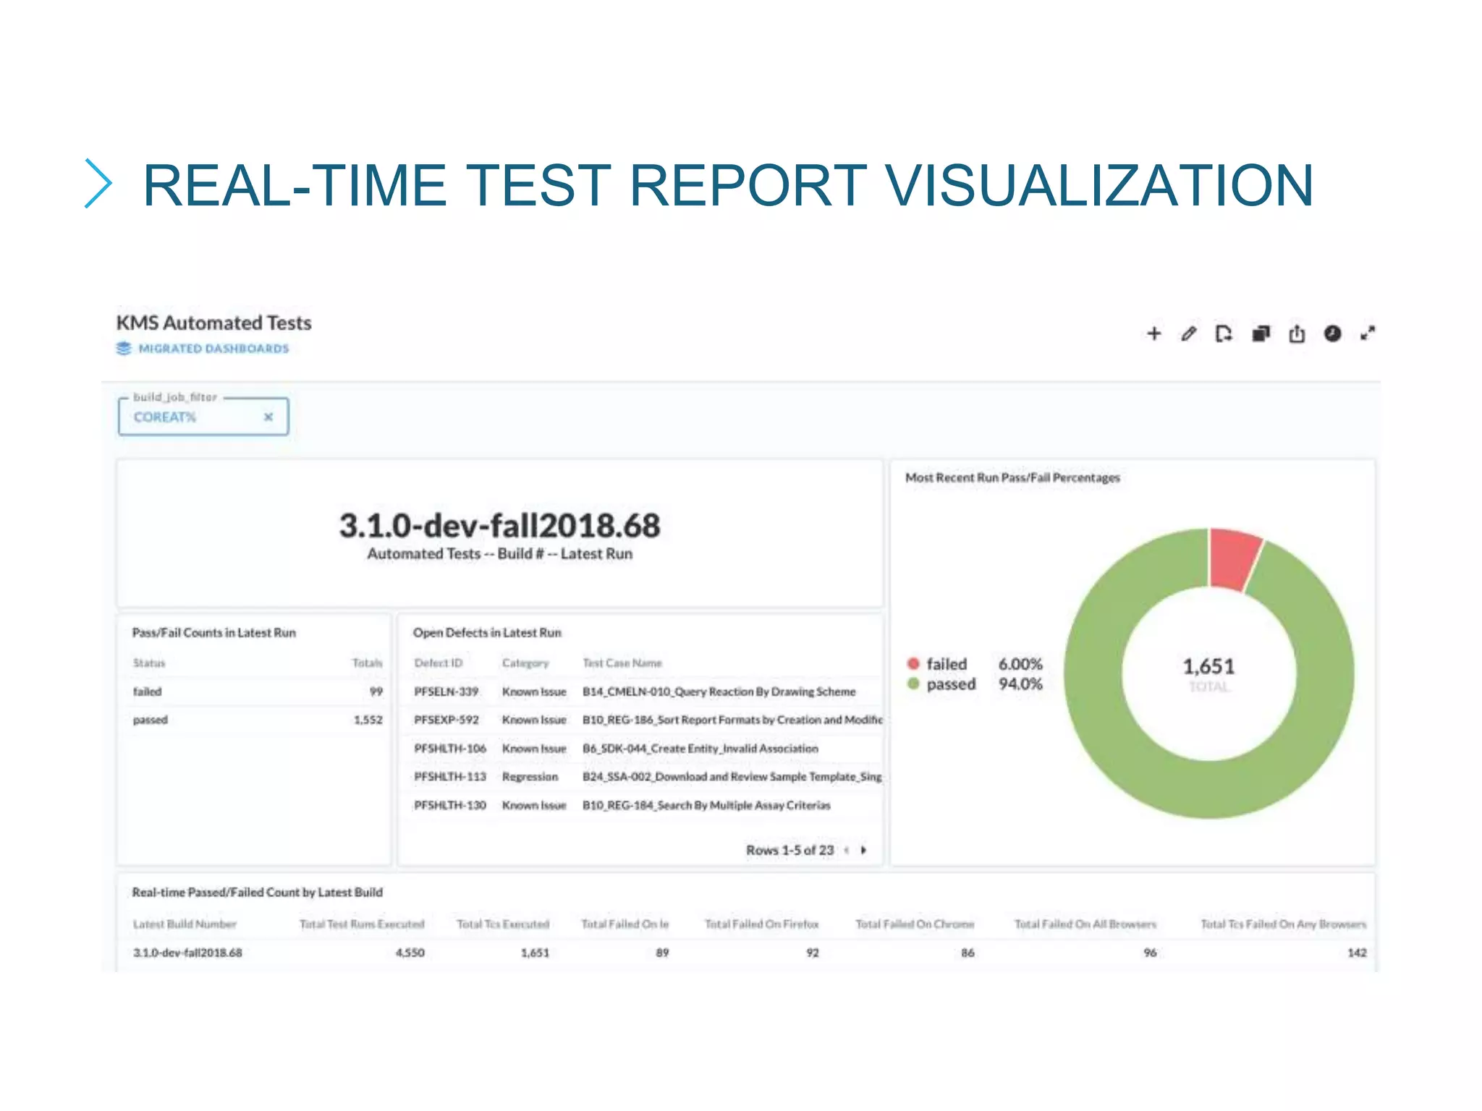This screenshot has height=1111, width=1482.
Task: Click test case B14_CMELN-010_Query Reaction By Drawing Scheme
Action: pos(719,691)
